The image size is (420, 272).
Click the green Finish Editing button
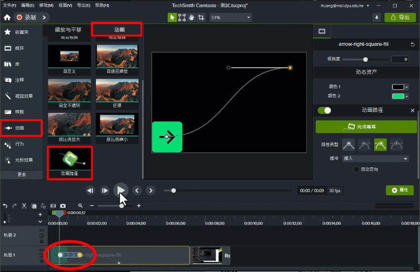pos(366,127)
